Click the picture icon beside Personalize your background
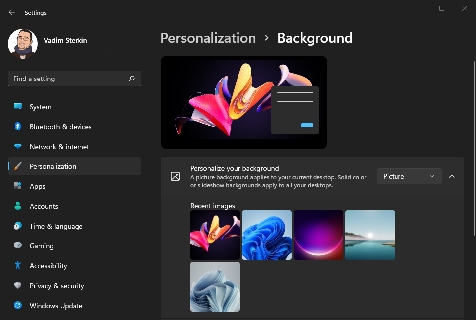This screenshot has width=476, height=320. tap(175, 176)
